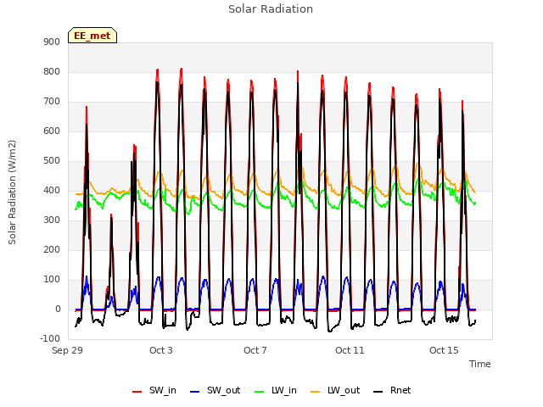Click the 700 y-axis tick label
Screen dimensions: 543x407
[x=52, y=102]
